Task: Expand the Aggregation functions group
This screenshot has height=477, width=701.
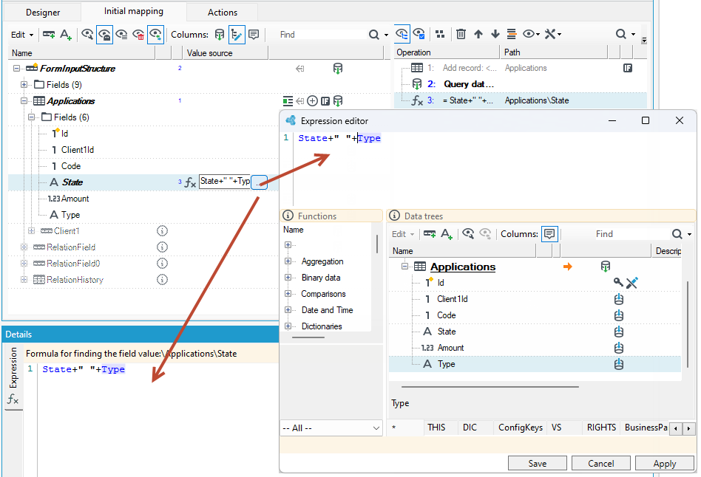Action: [288, 261]
